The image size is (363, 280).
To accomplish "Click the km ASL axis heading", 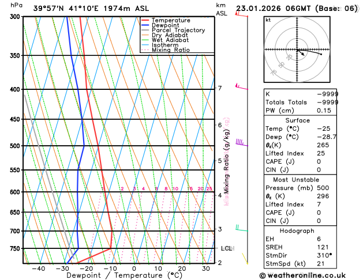I will click(222, 9).
